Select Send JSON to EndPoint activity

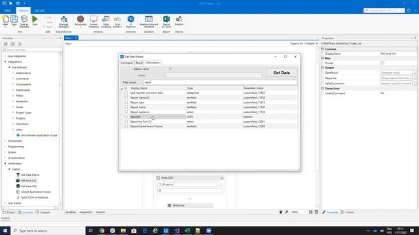point(34,197)
